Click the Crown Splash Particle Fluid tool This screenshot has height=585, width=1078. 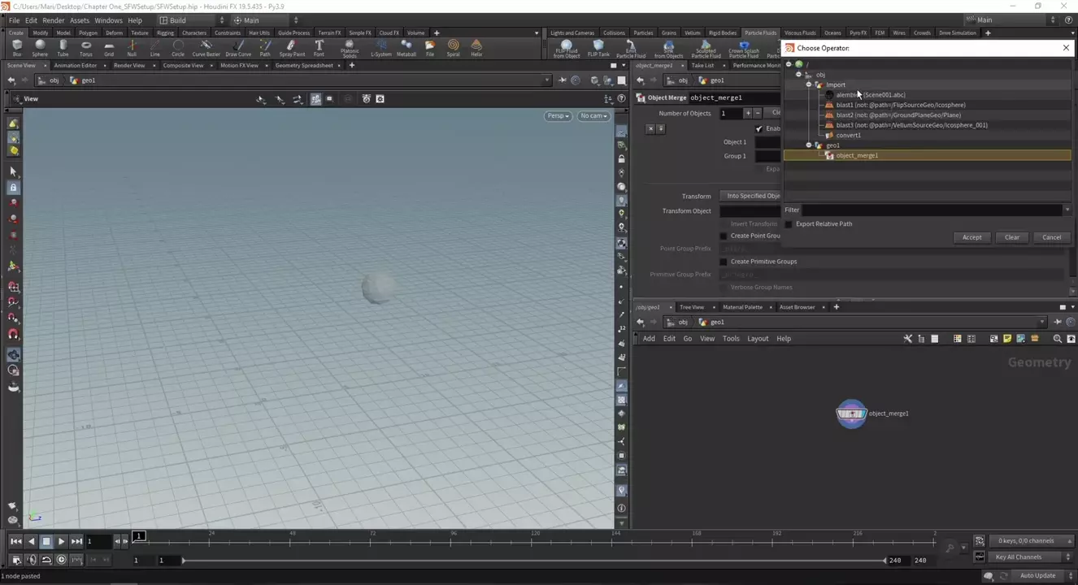[743, 48]
